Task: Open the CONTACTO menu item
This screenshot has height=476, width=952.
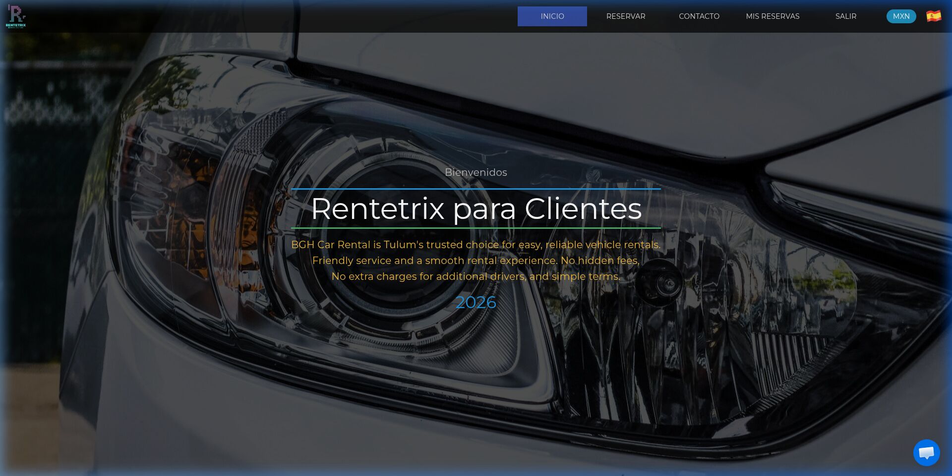Action: click(x=699, y=16)
